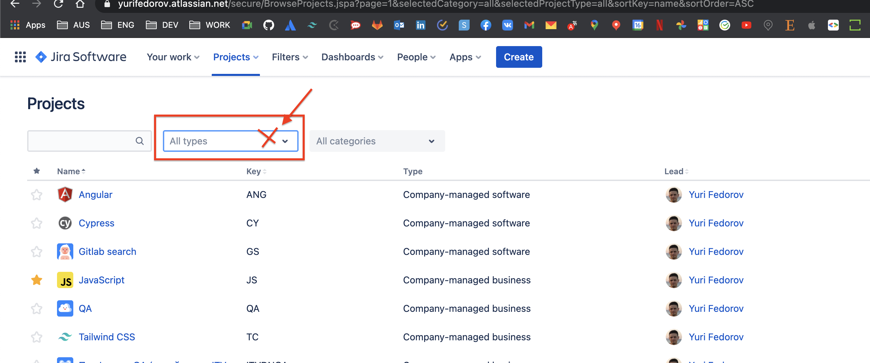Click the search magnifier icon in projects filter
Image resolution: width=870 pixels, height=363 pixels.
click(x=139, y=141)
